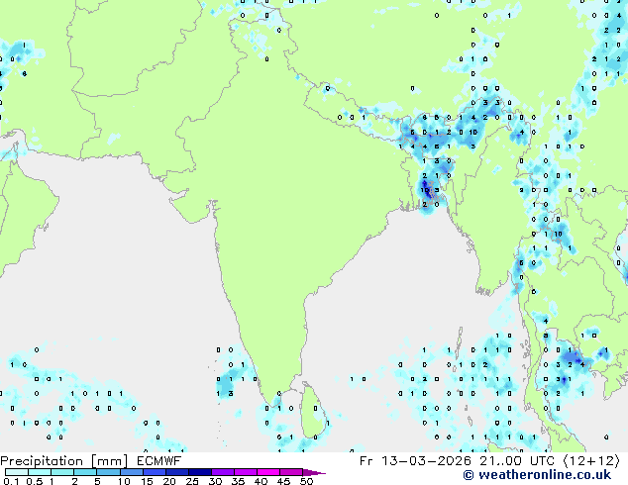
Task: Click the 35–40 mm violet legend swatch
Action: [x=245, y=472]
